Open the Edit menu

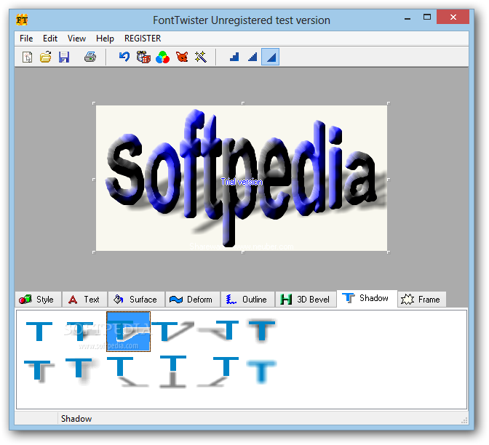pos(50,39)
